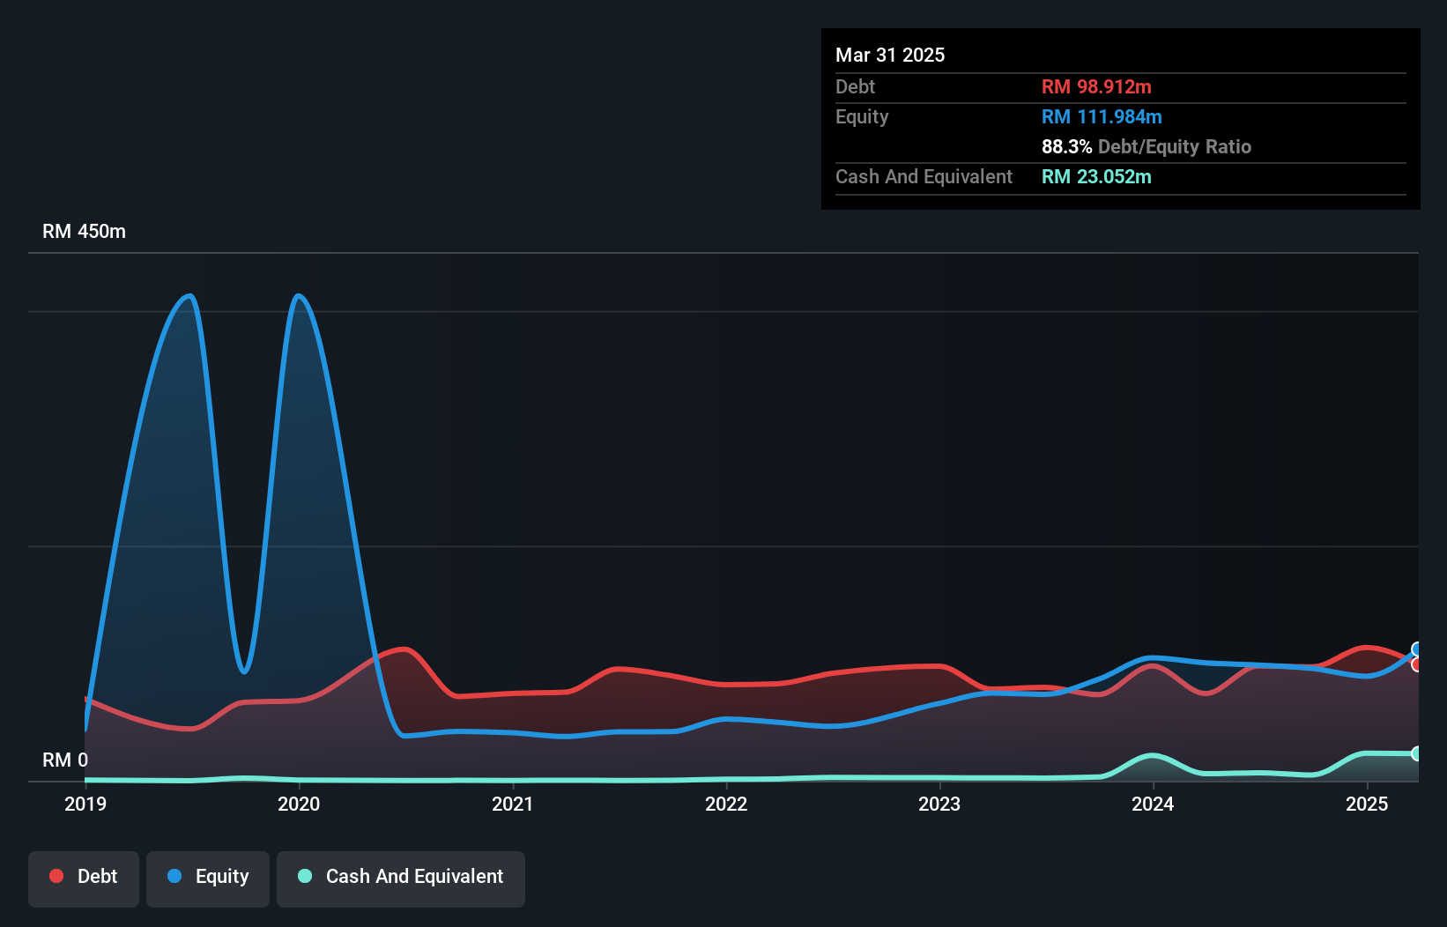Viewport: 1447px width, 927px height.
Task: Click the 2019 x-axis label
Action: (x=85, y=804)
